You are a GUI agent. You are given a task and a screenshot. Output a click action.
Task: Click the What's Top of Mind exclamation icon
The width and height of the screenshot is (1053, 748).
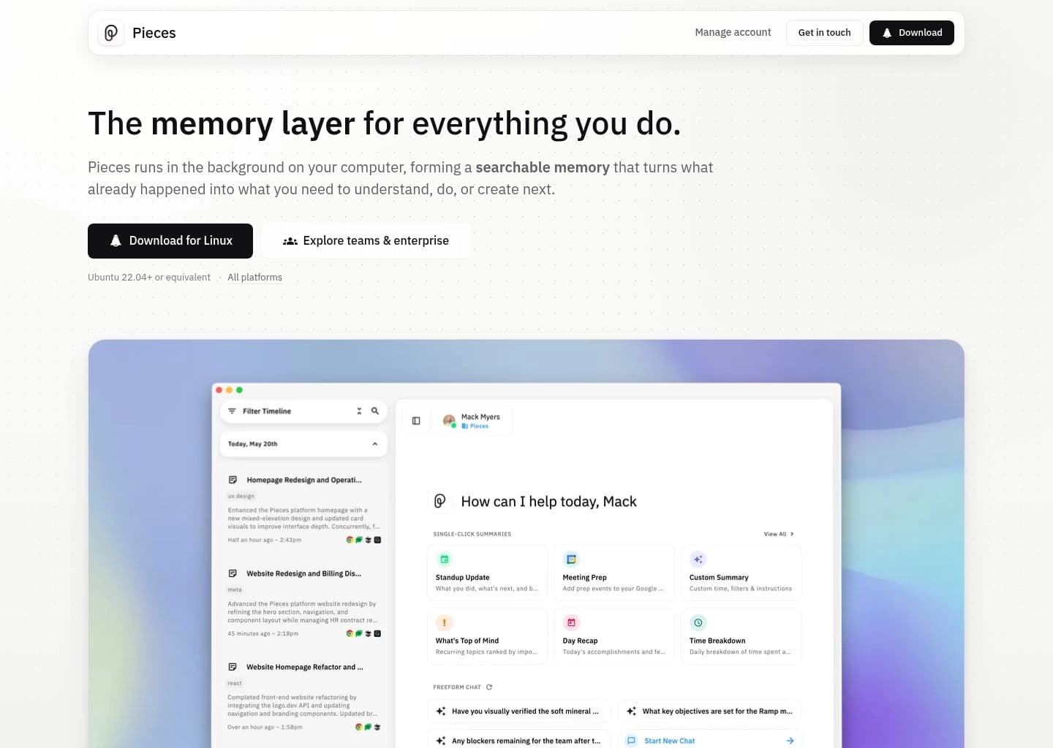point(444,622)
